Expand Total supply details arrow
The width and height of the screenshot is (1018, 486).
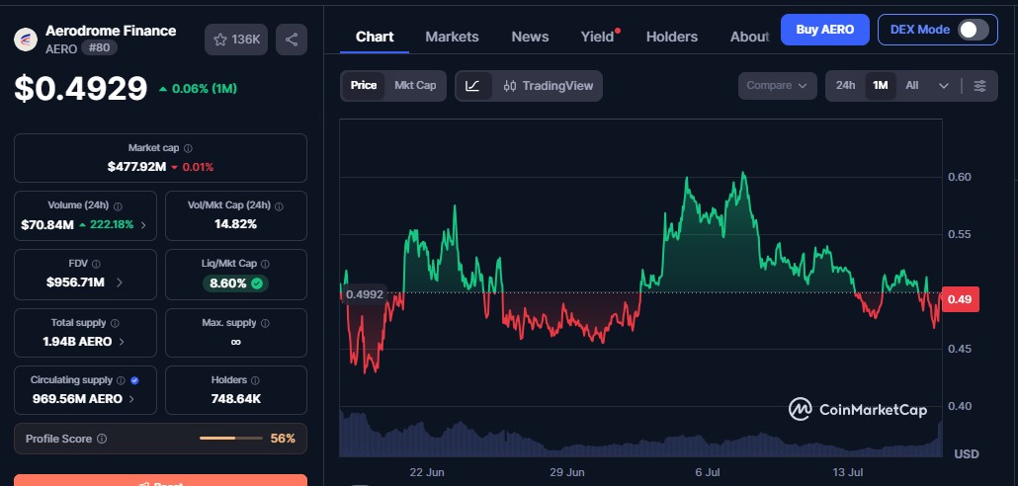pos(122,342)
